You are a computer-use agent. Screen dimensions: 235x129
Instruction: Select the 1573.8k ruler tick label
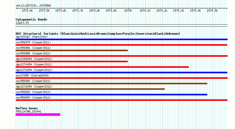tap(95, 11)
